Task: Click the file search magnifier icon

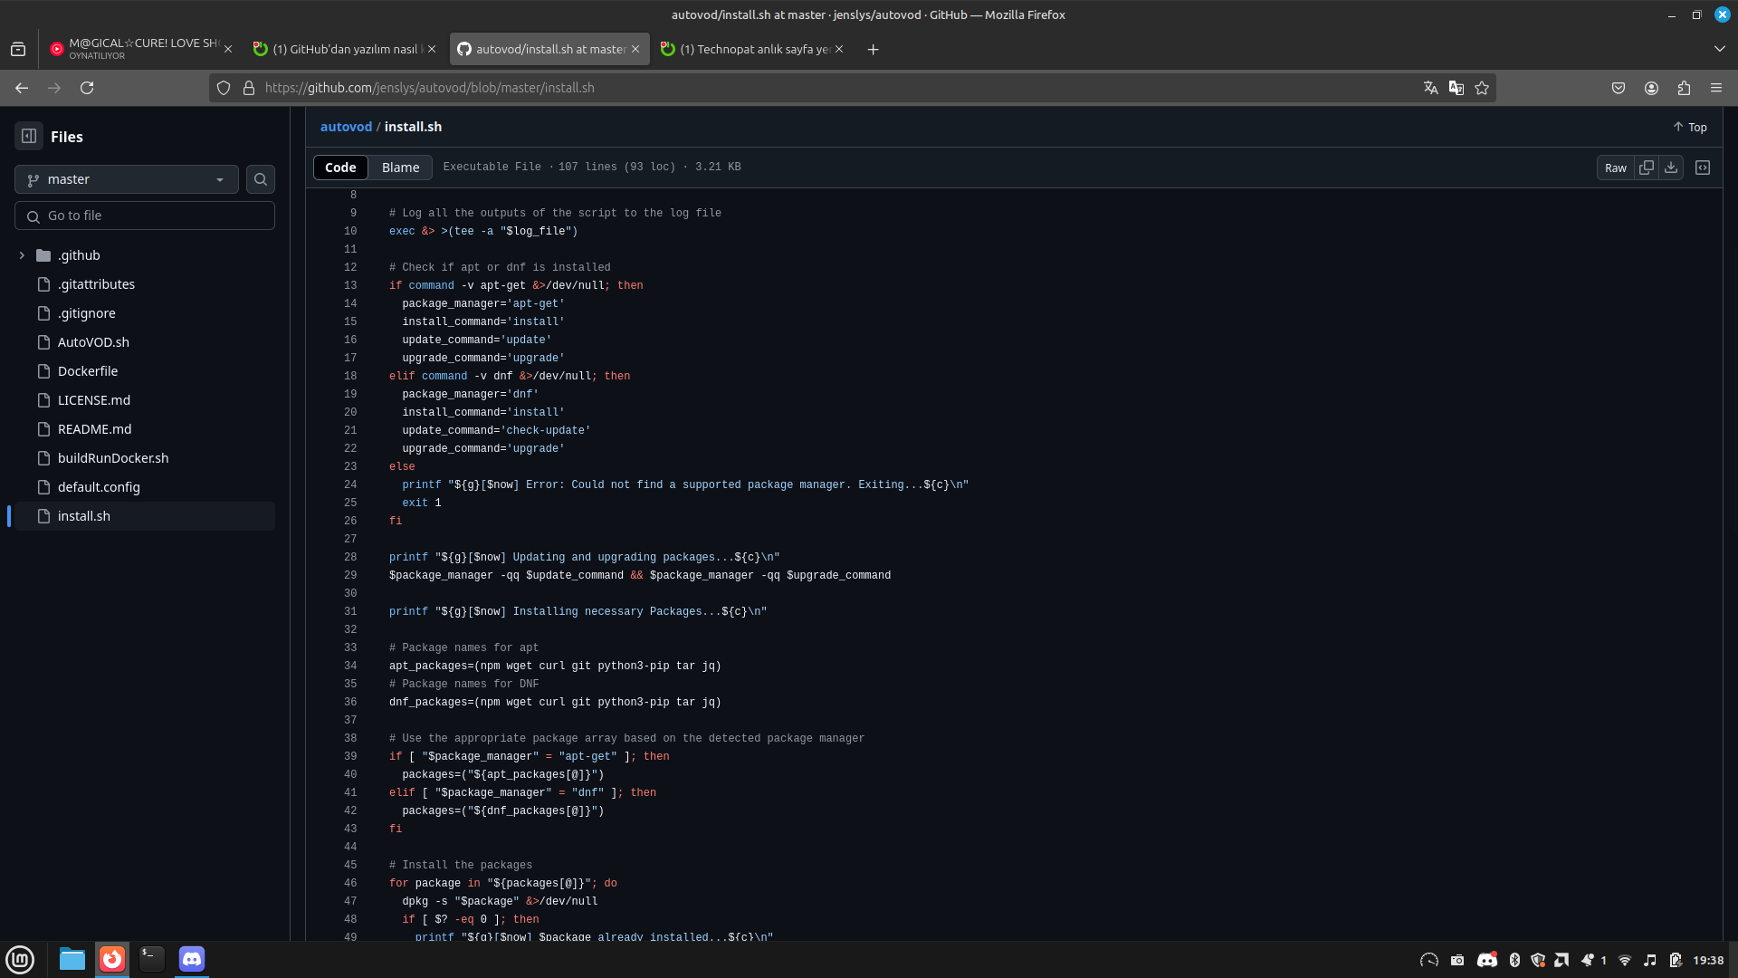Action: coord(261,179)
